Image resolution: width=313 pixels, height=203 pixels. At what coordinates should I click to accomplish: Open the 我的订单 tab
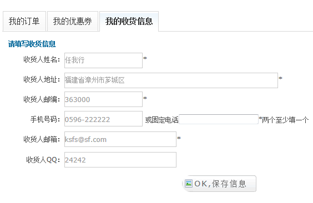point(24,21)
